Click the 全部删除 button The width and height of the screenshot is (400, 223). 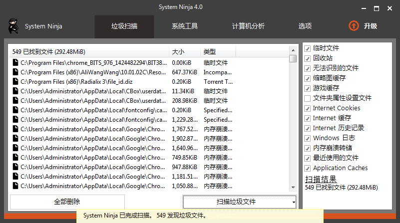(x=67, y=202)
